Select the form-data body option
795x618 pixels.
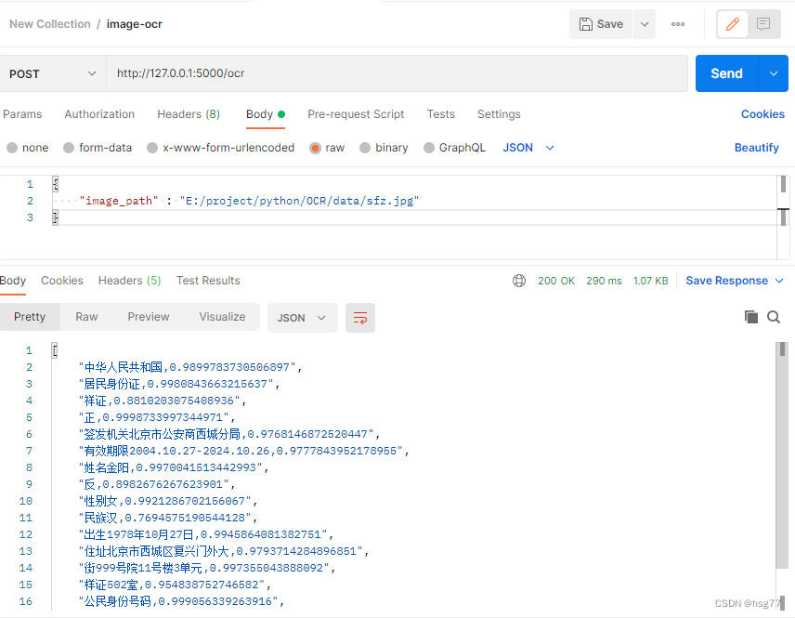[x=70, y=147]
